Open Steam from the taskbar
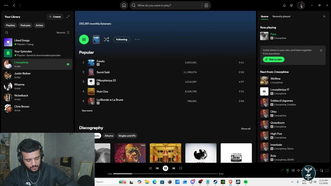The image size is (331, 186). coord(215,182)
